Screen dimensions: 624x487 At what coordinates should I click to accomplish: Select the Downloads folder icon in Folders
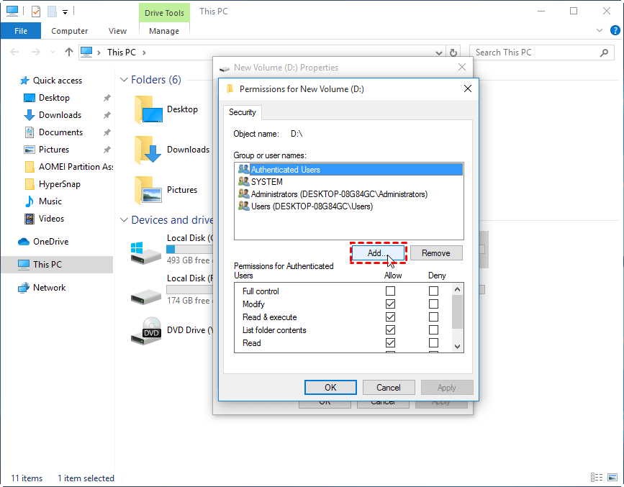pyautogui.click(x=148, y=150)
